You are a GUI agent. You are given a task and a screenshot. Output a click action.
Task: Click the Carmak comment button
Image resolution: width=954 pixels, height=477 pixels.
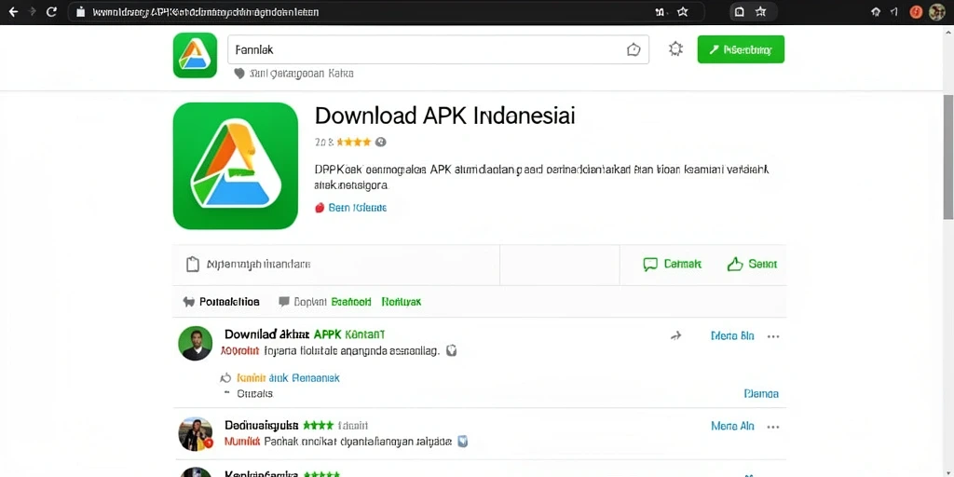[x=673, y=264]
